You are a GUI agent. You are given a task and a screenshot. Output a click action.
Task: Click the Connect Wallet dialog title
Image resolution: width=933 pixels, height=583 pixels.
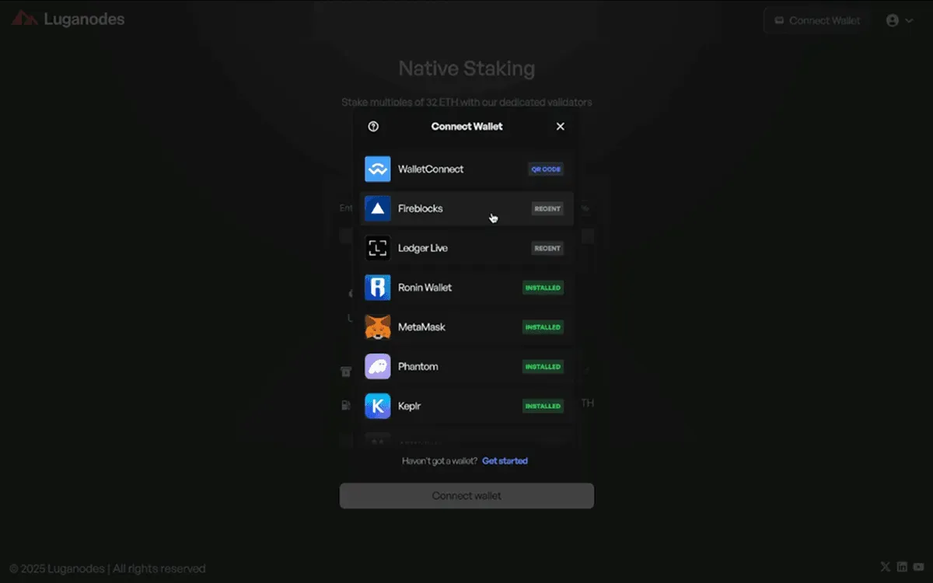click(467, 127)
